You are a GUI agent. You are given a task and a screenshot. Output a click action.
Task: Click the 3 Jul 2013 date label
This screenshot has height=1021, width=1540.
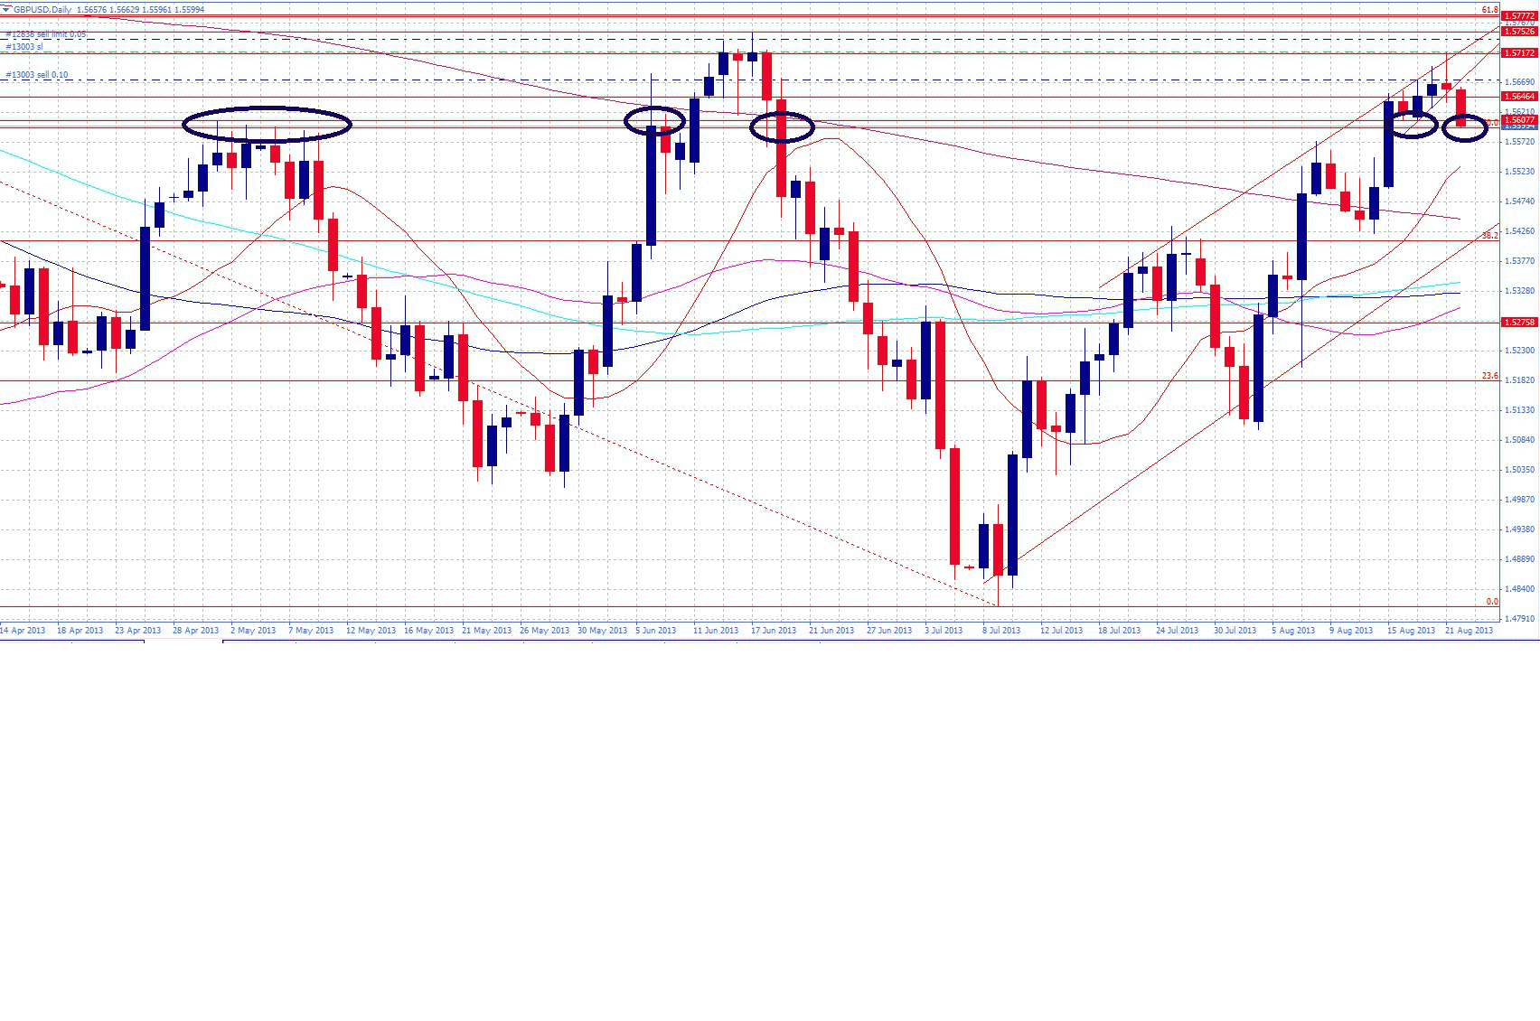(944, 630)
